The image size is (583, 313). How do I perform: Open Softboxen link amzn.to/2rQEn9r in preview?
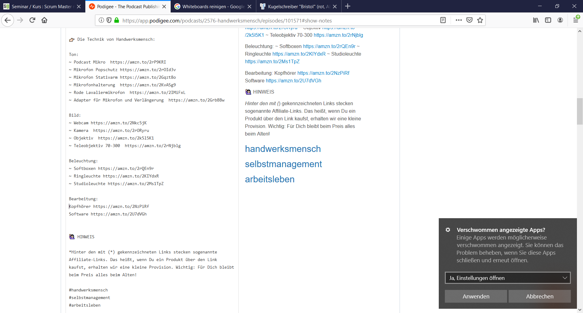[329, 46]
